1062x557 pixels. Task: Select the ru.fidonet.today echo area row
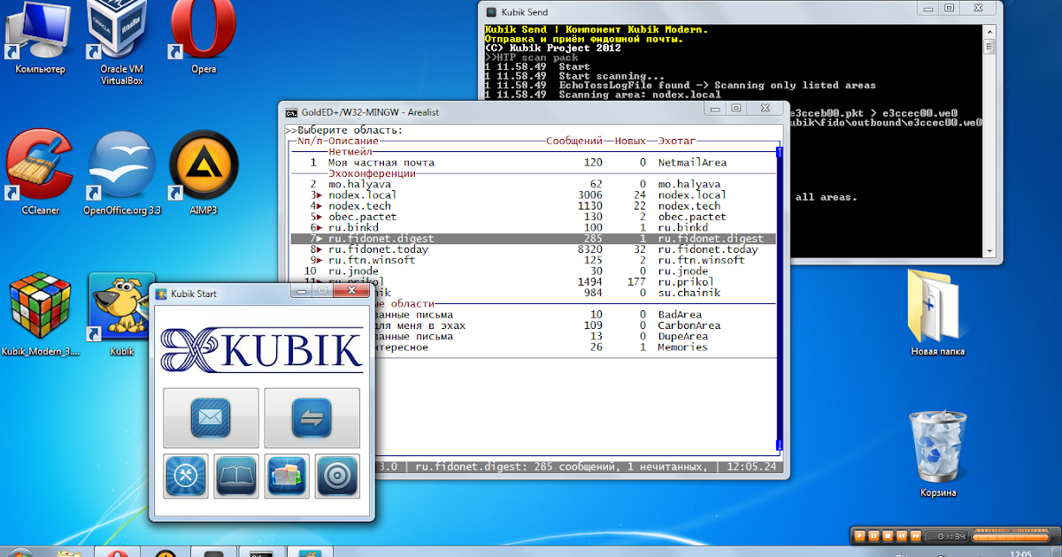click(533, 249)
